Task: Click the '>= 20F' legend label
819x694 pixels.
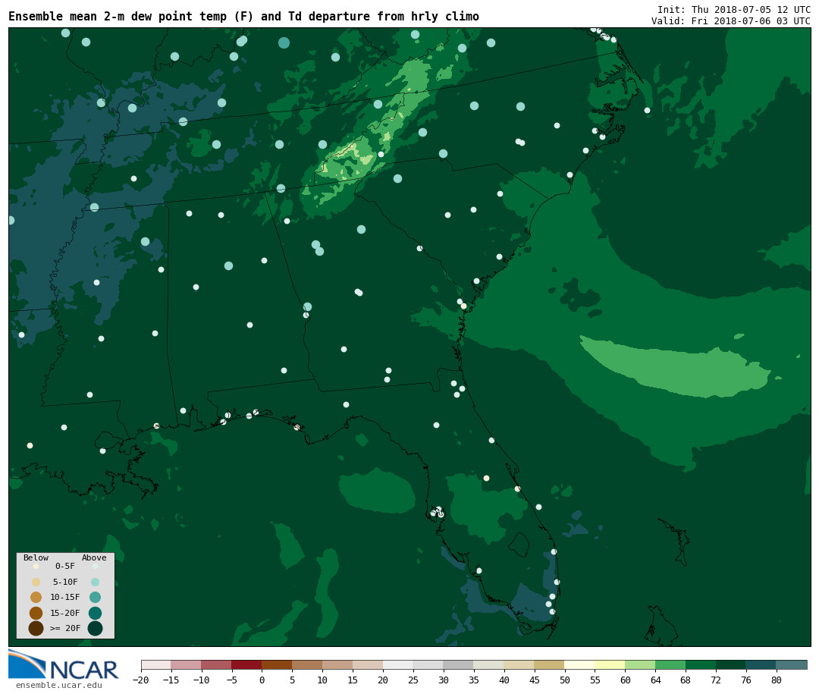Action: click(65, 628)
